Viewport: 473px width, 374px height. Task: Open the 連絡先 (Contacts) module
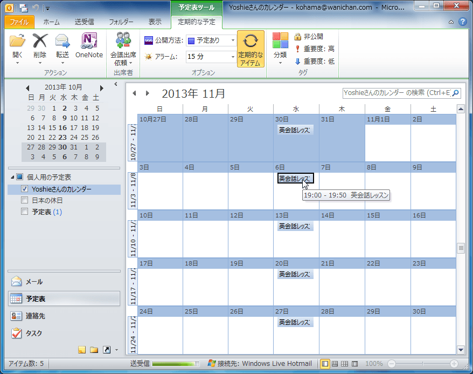(64, 316)
